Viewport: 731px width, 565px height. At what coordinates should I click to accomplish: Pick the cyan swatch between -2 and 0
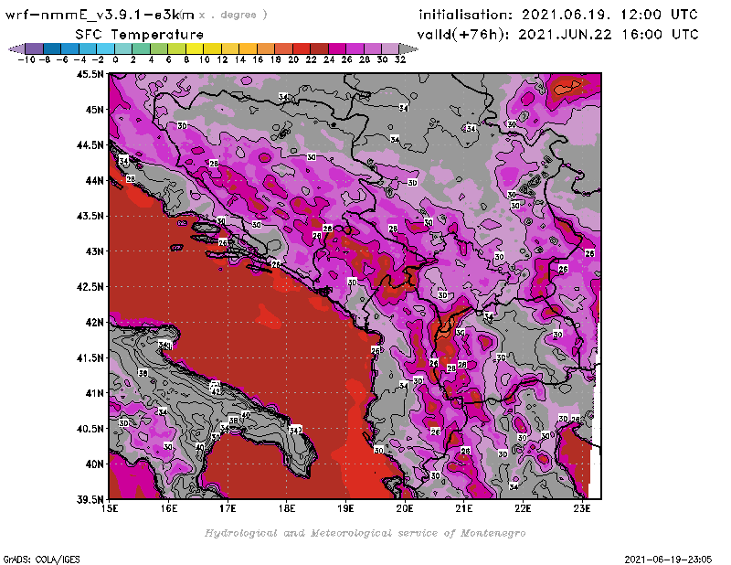105,48
